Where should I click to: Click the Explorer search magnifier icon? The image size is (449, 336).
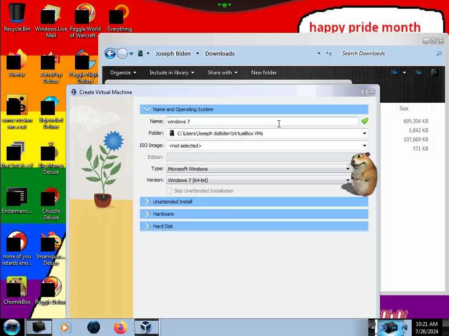[x=439, y=53]
